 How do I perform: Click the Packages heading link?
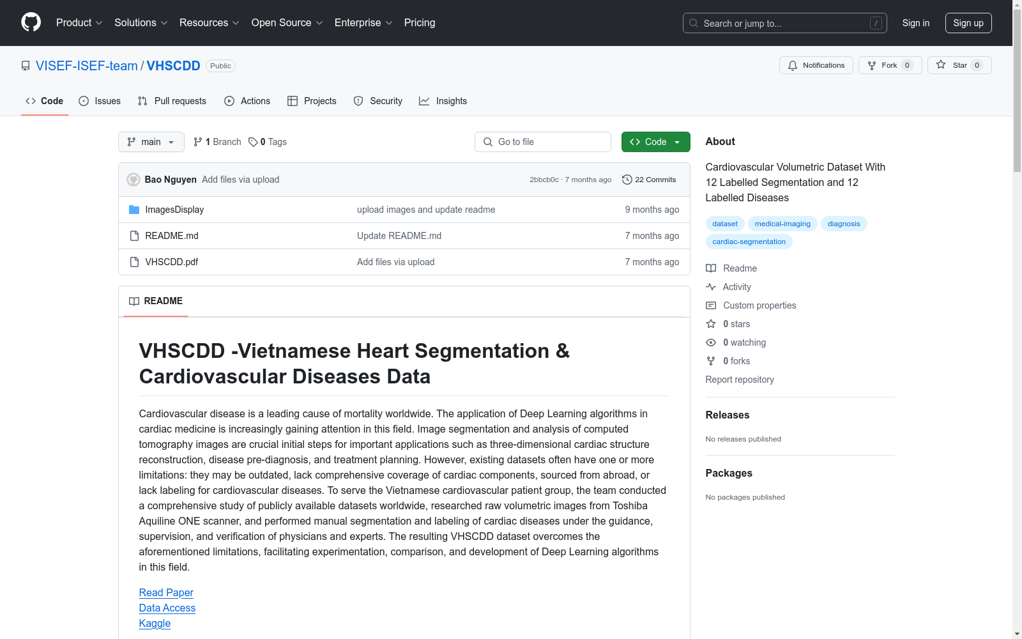click(x=729, y=473)
